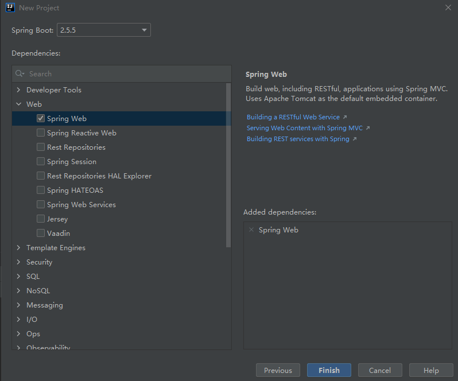Remove Spring Web using the X icon
The width and height of the screenshot is (458, 381).
tap(251, 230)
